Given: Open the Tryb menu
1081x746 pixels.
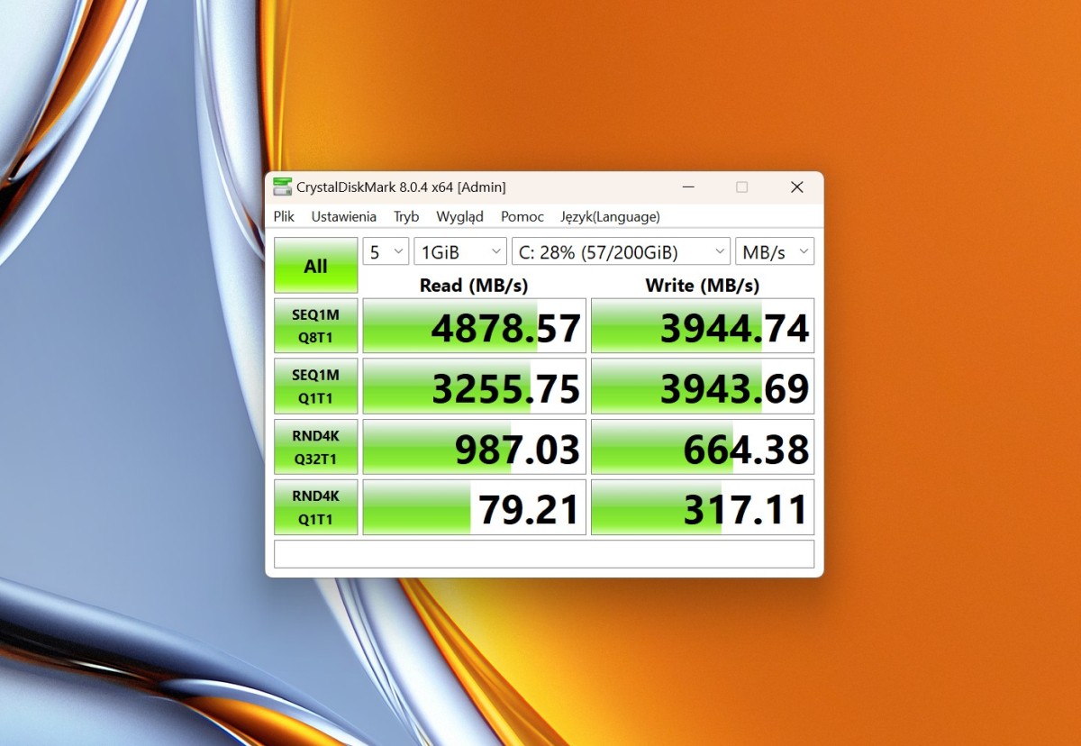Looking at the screenshot, I should click(406, 216).
